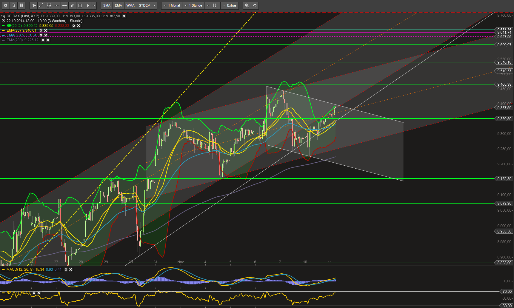Expand the drawing tools dropdown arrow

(x=94, y=5)
